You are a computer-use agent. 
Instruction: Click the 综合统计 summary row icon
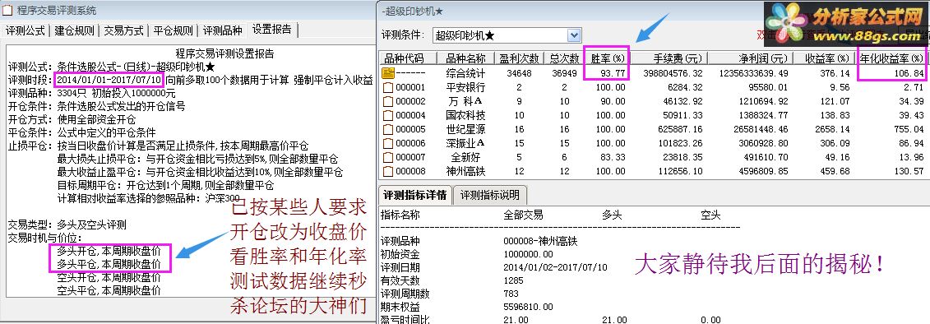pos(388,73)
